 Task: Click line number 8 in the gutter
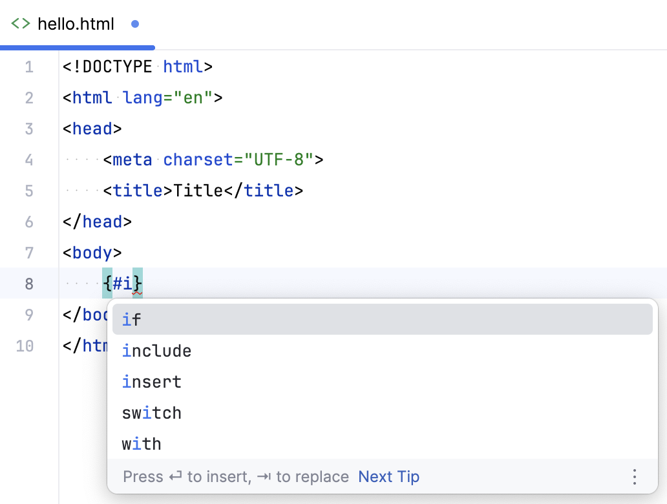coord(28,284)
